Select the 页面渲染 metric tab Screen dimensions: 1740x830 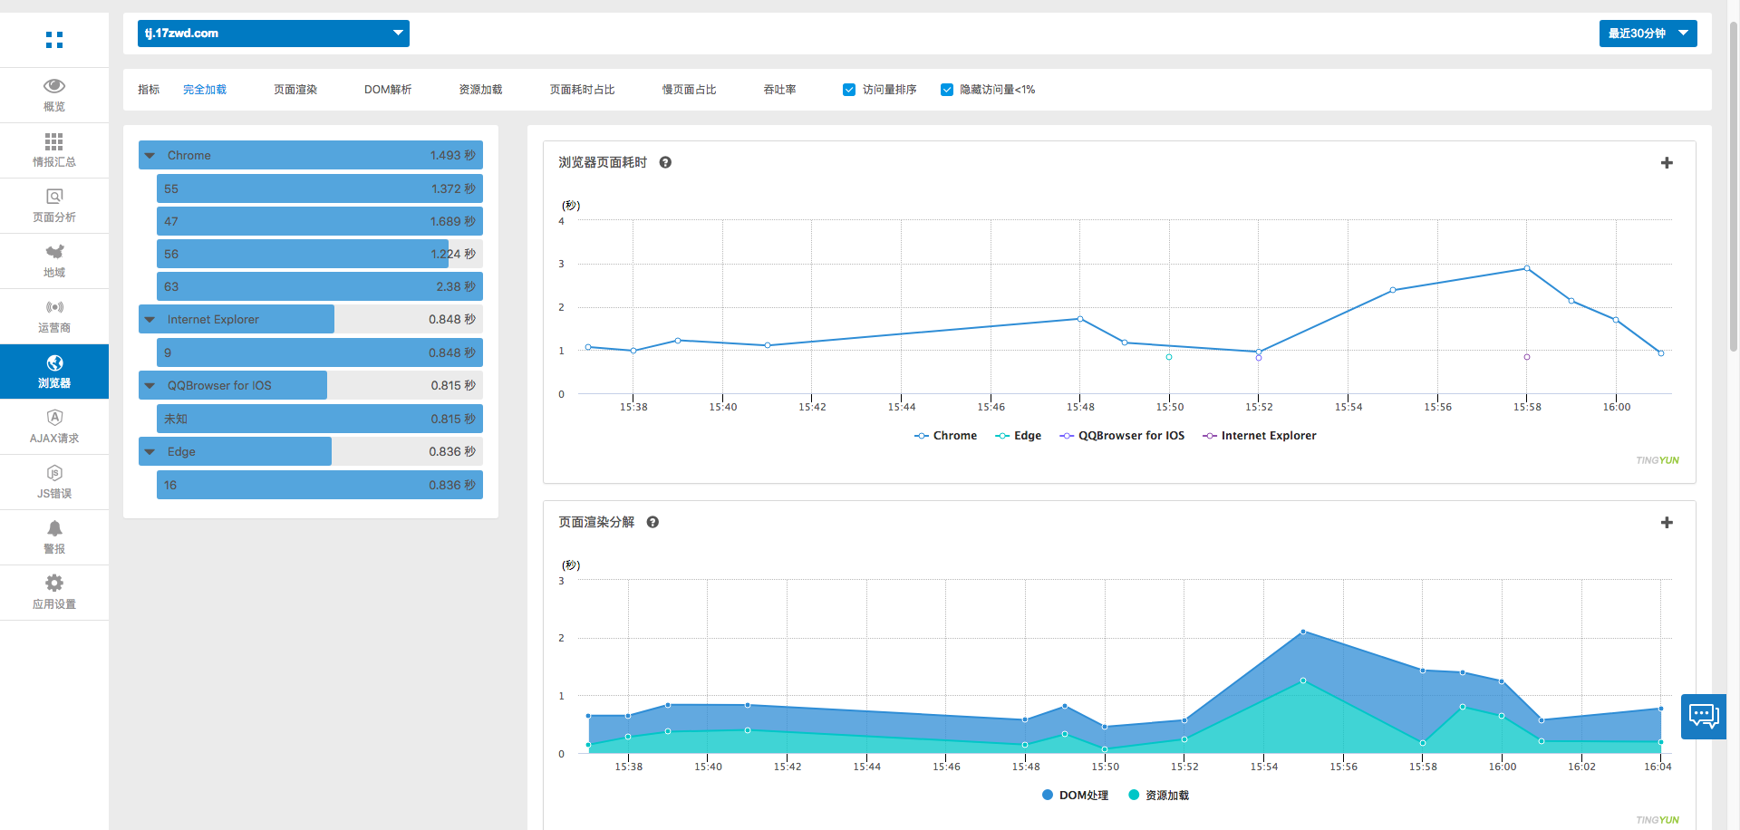(295, 90)
